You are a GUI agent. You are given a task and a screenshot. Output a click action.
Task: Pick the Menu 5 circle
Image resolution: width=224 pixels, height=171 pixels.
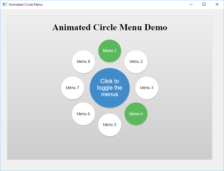pyautogui.click(x=110, y=125)
